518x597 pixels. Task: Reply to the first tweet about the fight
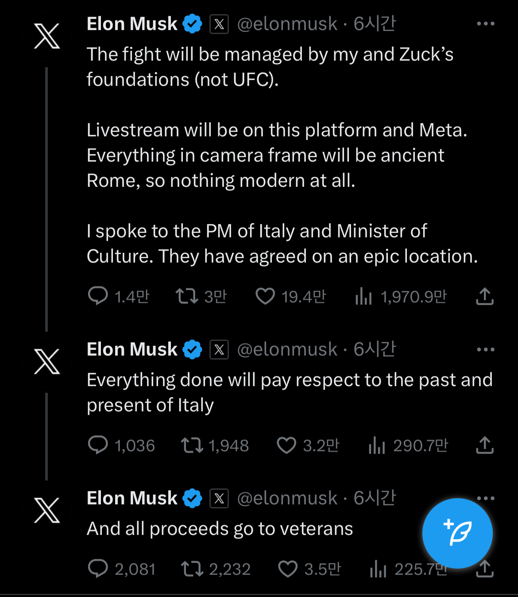pos(98,296)
